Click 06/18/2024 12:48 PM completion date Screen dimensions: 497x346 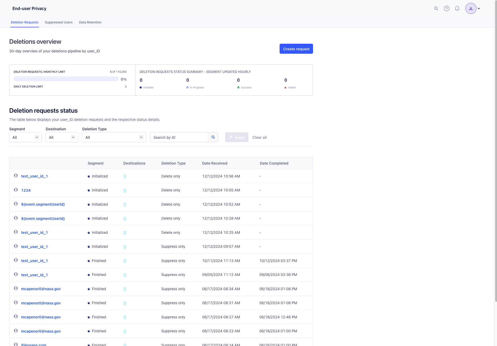(x=278, y=317)
